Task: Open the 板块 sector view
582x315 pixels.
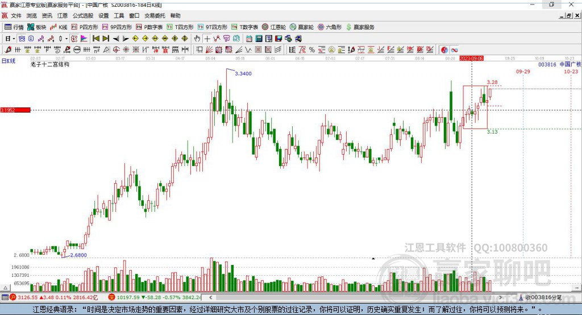Action: (36, 27)
